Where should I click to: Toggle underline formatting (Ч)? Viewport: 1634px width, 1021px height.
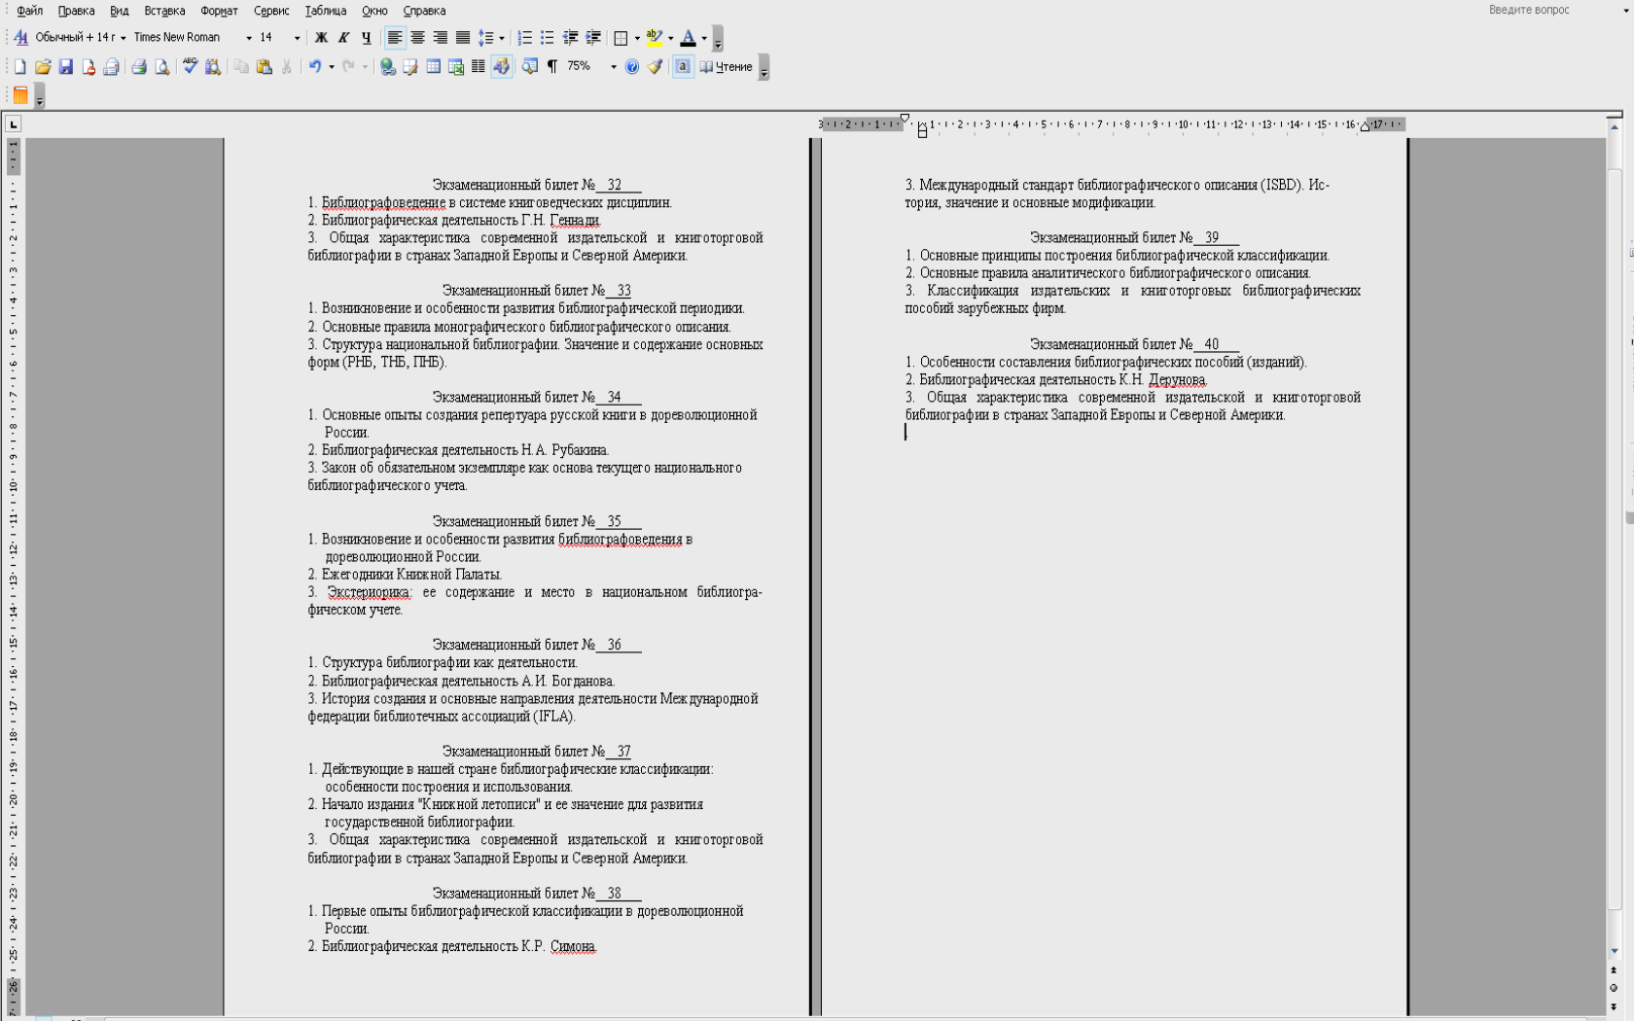point(366,38)
